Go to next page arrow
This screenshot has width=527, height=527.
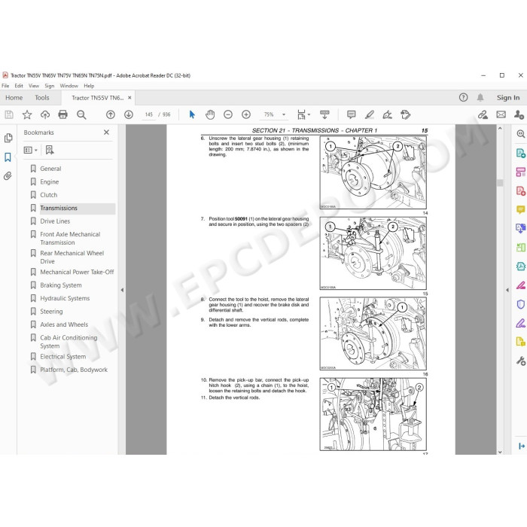point(129,115)
